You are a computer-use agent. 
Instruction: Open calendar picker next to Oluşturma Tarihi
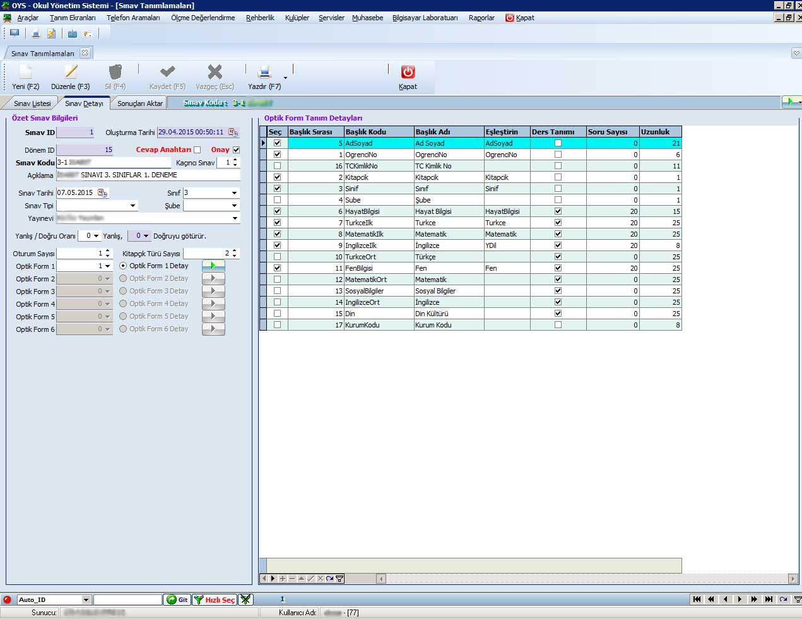pyautogui.click(x=233, y=133)
